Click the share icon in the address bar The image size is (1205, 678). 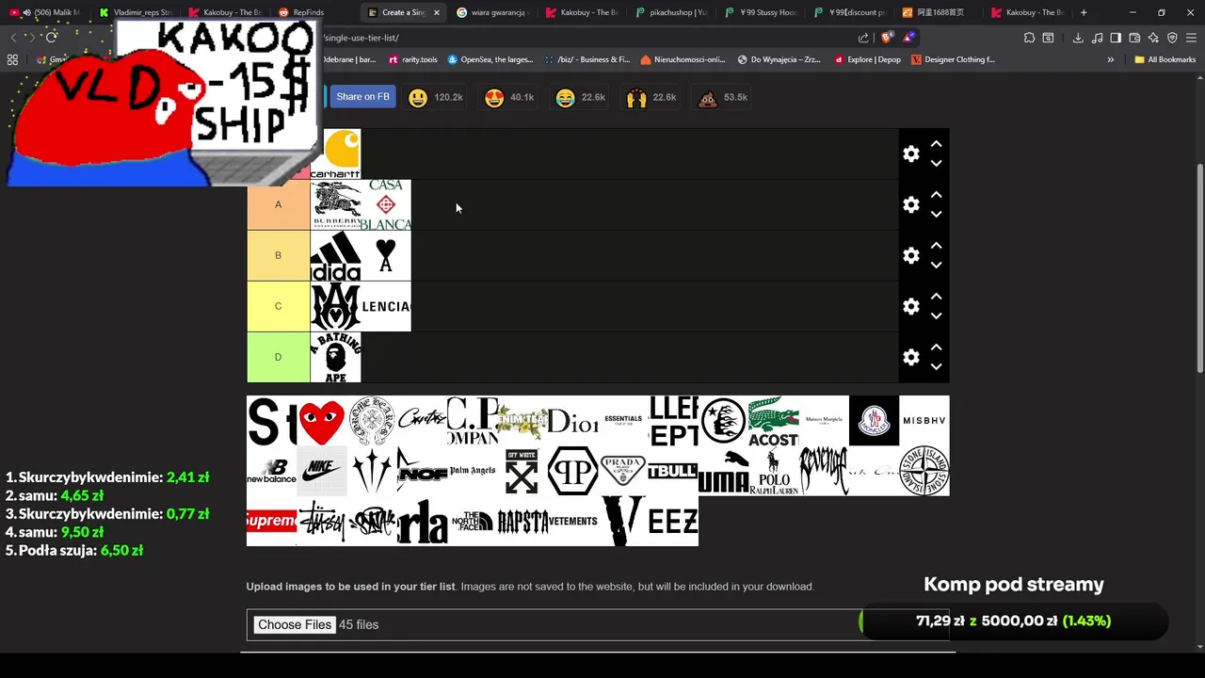863,38
